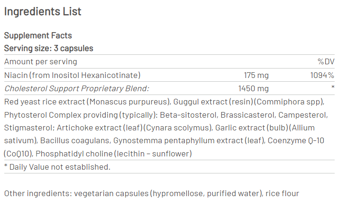The height and width of the screenshot is (207, 347).
Task: Click the Other ingredients line
Action: click(151, 193)
